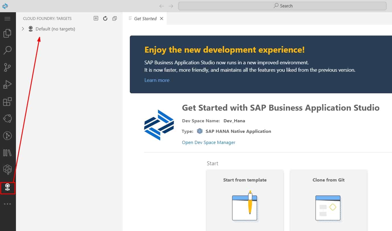Reveal more actions via the ellipsis icon
Viewport: 392px width, 231px height.
click(x=8, y=203)
